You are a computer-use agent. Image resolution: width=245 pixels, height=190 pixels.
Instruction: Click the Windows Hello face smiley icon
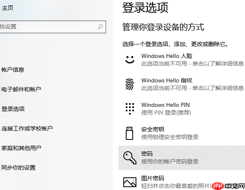(130, 60)
